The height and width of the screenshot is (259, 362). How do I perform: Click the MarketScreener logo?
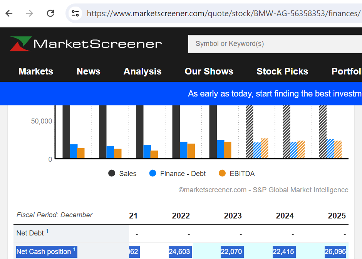coord(85,44)
